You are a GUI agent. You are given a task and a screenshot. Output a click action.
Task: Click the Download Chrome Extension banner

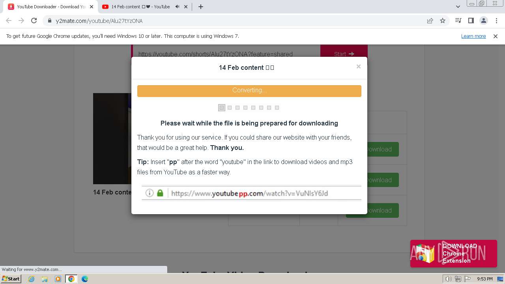(454, 254)
